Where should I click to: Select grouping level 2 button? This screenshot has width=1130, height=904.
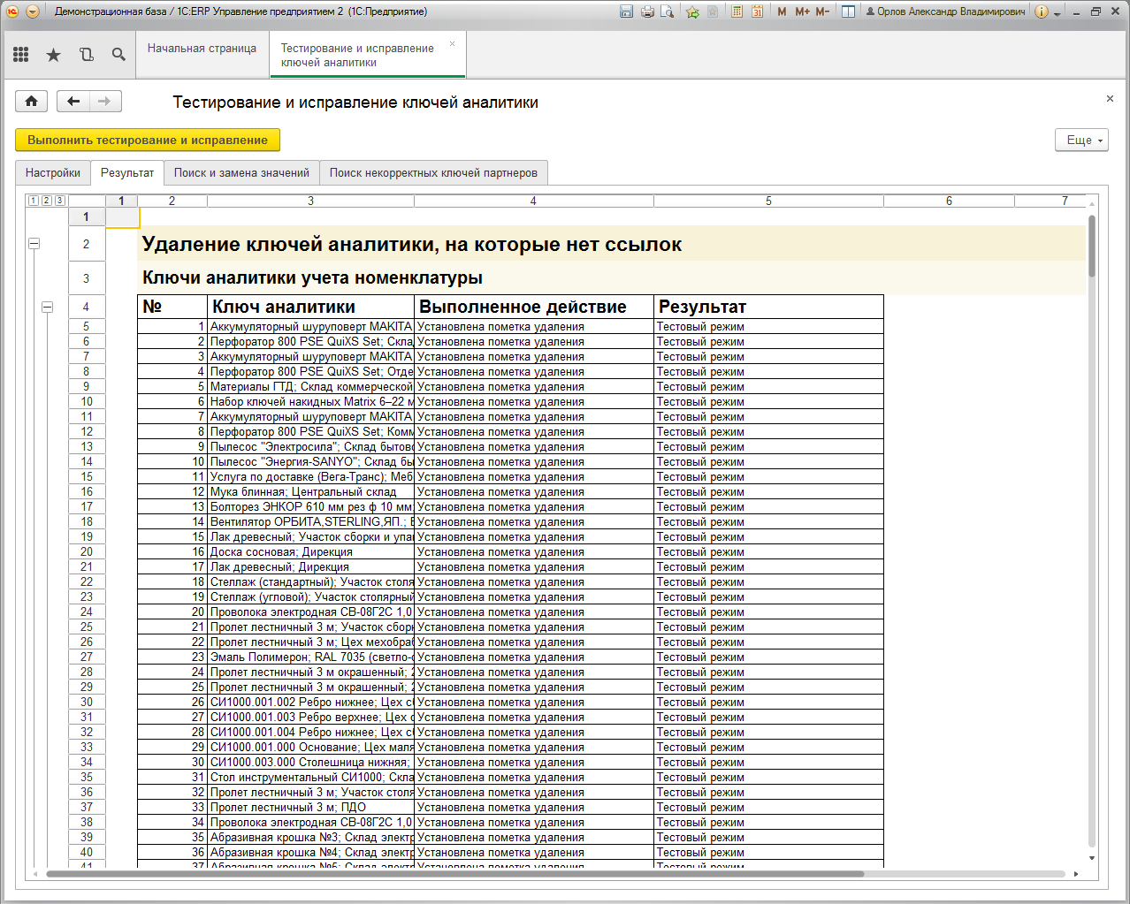(47, 201)
